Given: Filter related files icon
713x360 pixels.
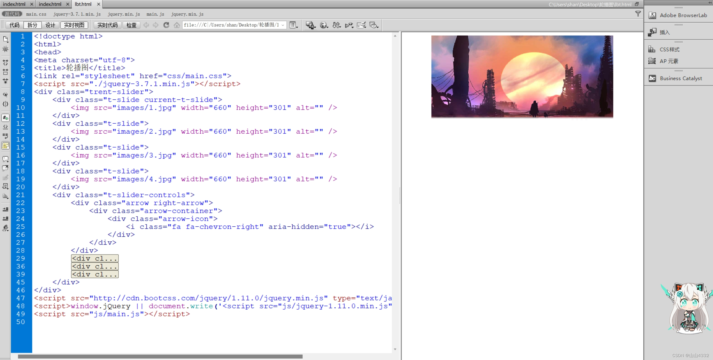Looking at the screenshot, I should [x=638, y=14].
